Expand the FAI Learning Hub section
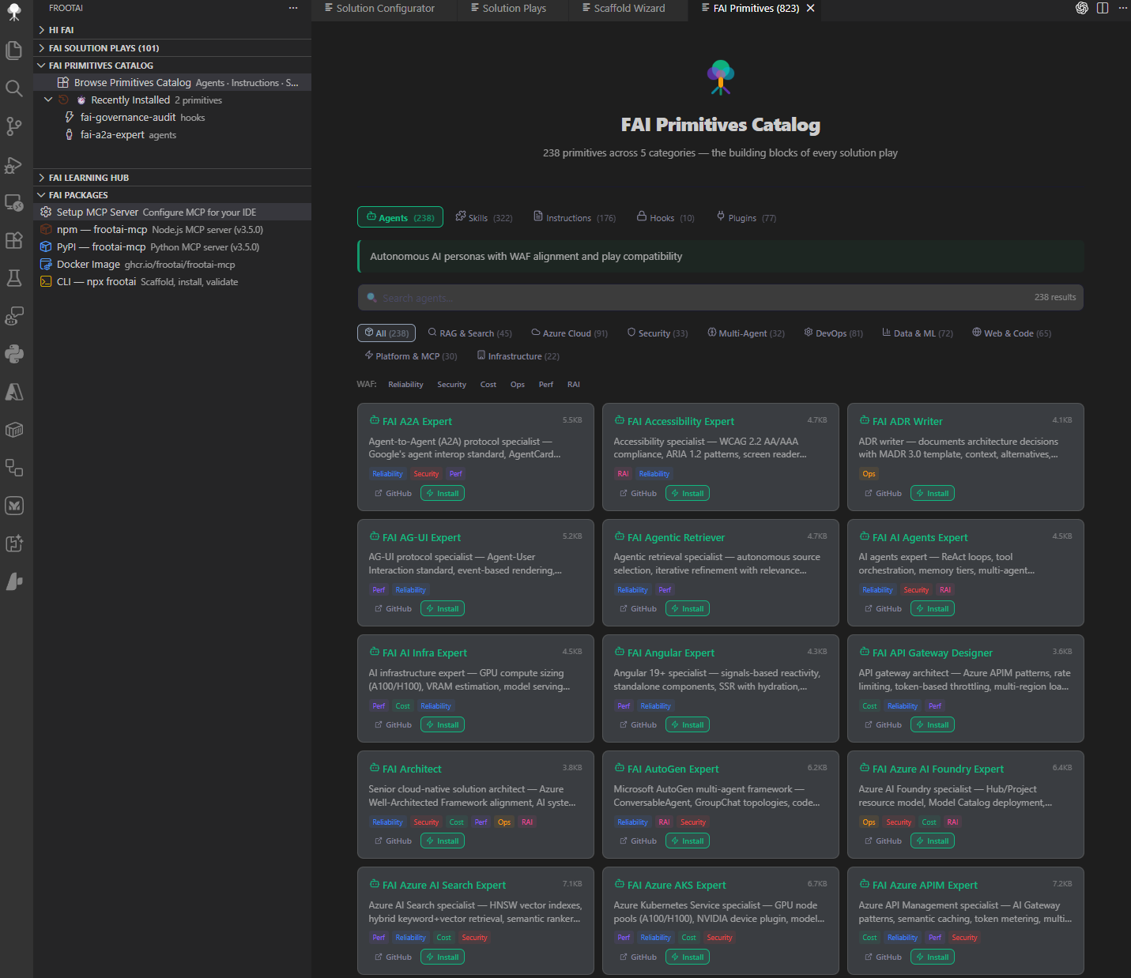 (172, 178)
